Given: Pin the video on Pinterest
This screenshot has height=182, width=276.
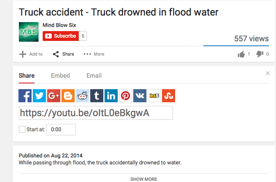Looking at the screenshot, I should 125,96.
